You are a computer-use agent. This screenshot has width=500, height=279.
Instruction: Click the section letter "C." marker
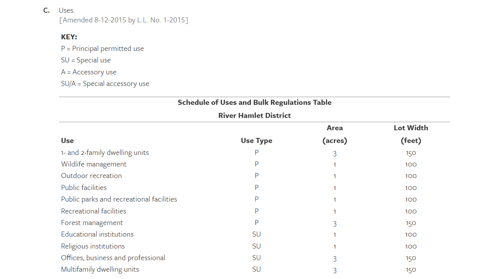[x=46, y=10]
